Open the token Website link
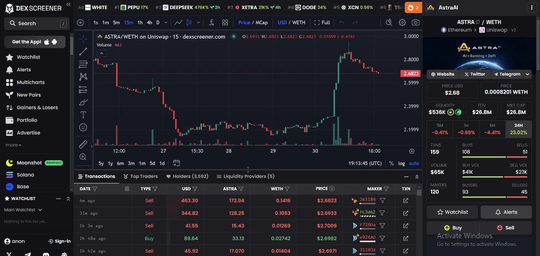This screenshot has height=256, width=540. 442,74
